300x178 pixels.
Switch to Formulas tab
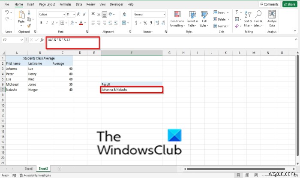(66, 4)
